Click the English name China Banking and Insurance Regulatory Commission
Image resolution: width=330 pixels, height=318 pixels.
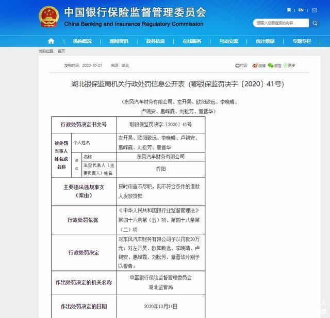[x=134, y=24]
